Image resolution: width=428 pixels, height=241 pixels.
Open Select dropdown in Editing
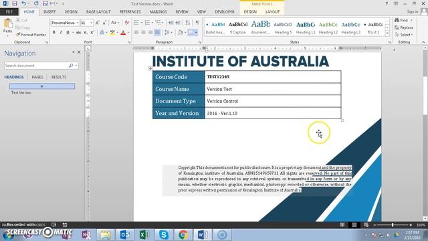(x=404, y=35)
